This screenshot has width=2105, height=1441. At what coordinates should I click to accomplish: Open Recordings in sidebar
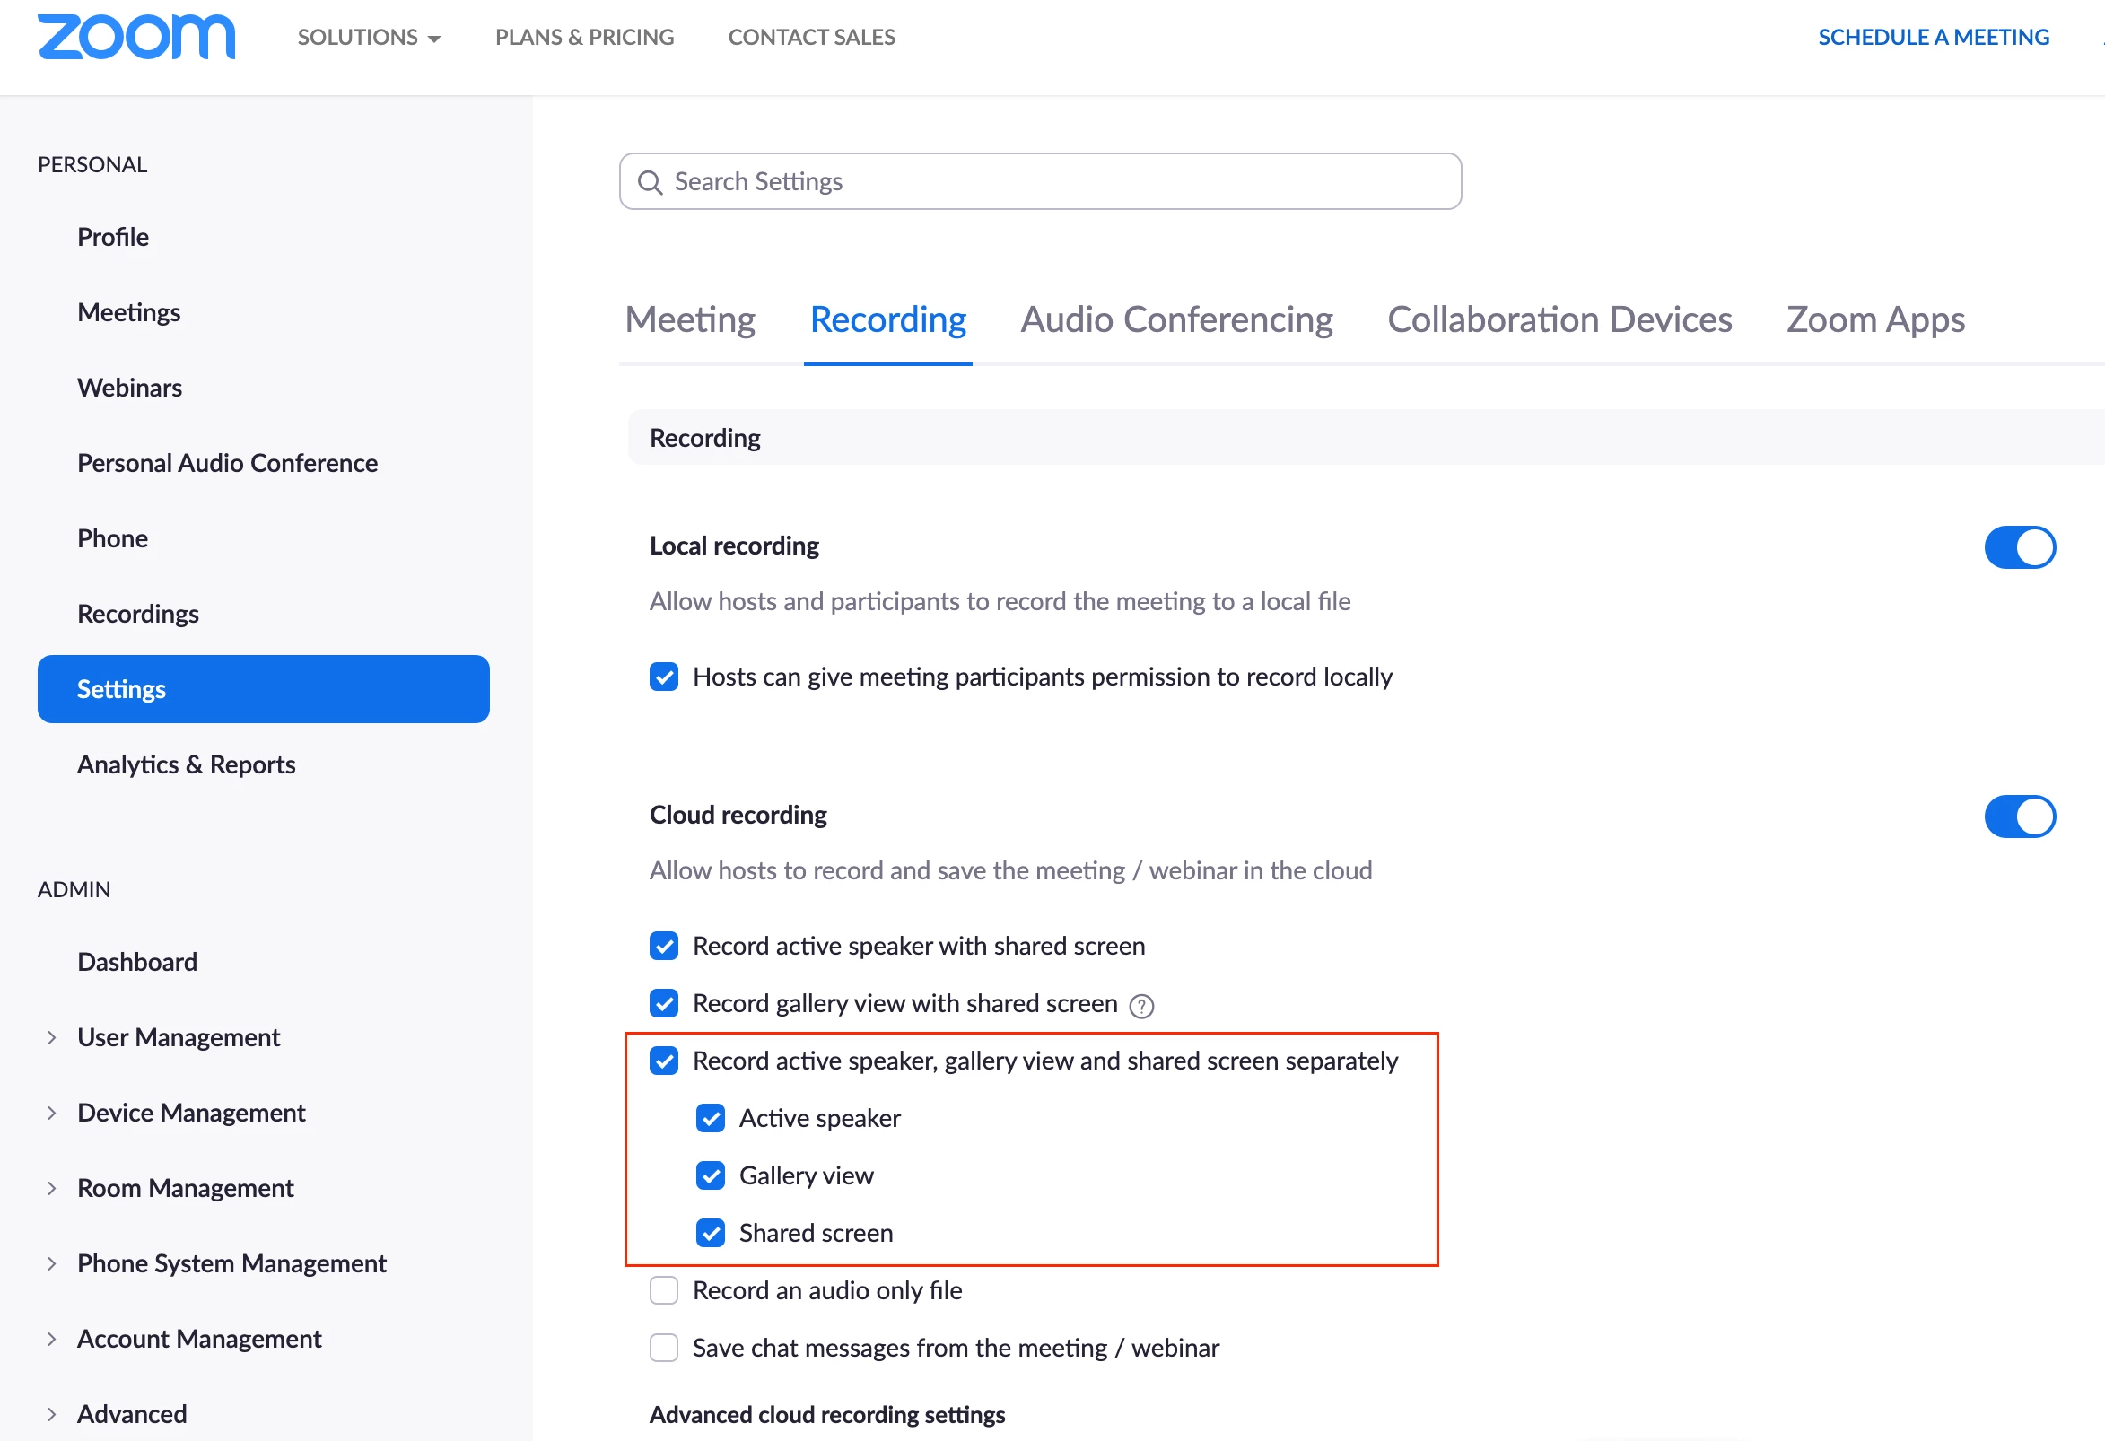[x=137, y=614]
